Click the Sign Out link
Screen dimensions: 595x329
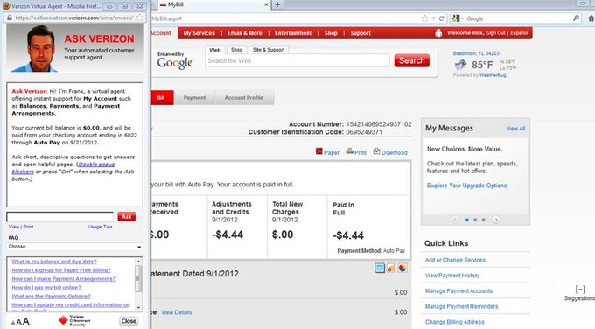tap(495, 33)
